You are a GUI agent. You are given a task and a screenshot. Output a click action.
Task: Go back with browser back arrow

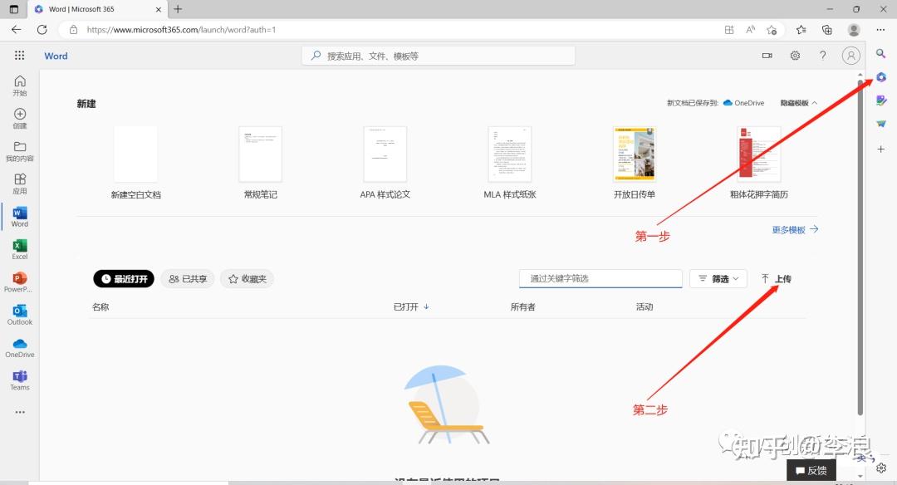click(16, 29)
